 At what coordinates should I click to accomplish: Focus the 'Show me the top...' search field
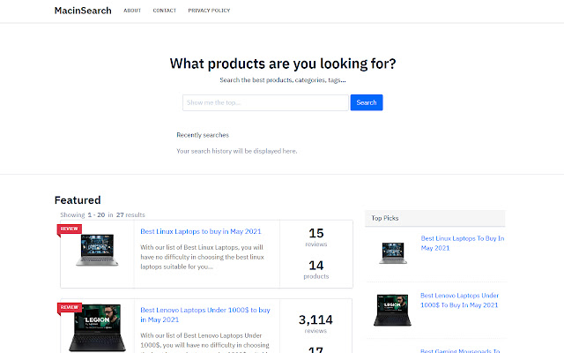point(265,102)
